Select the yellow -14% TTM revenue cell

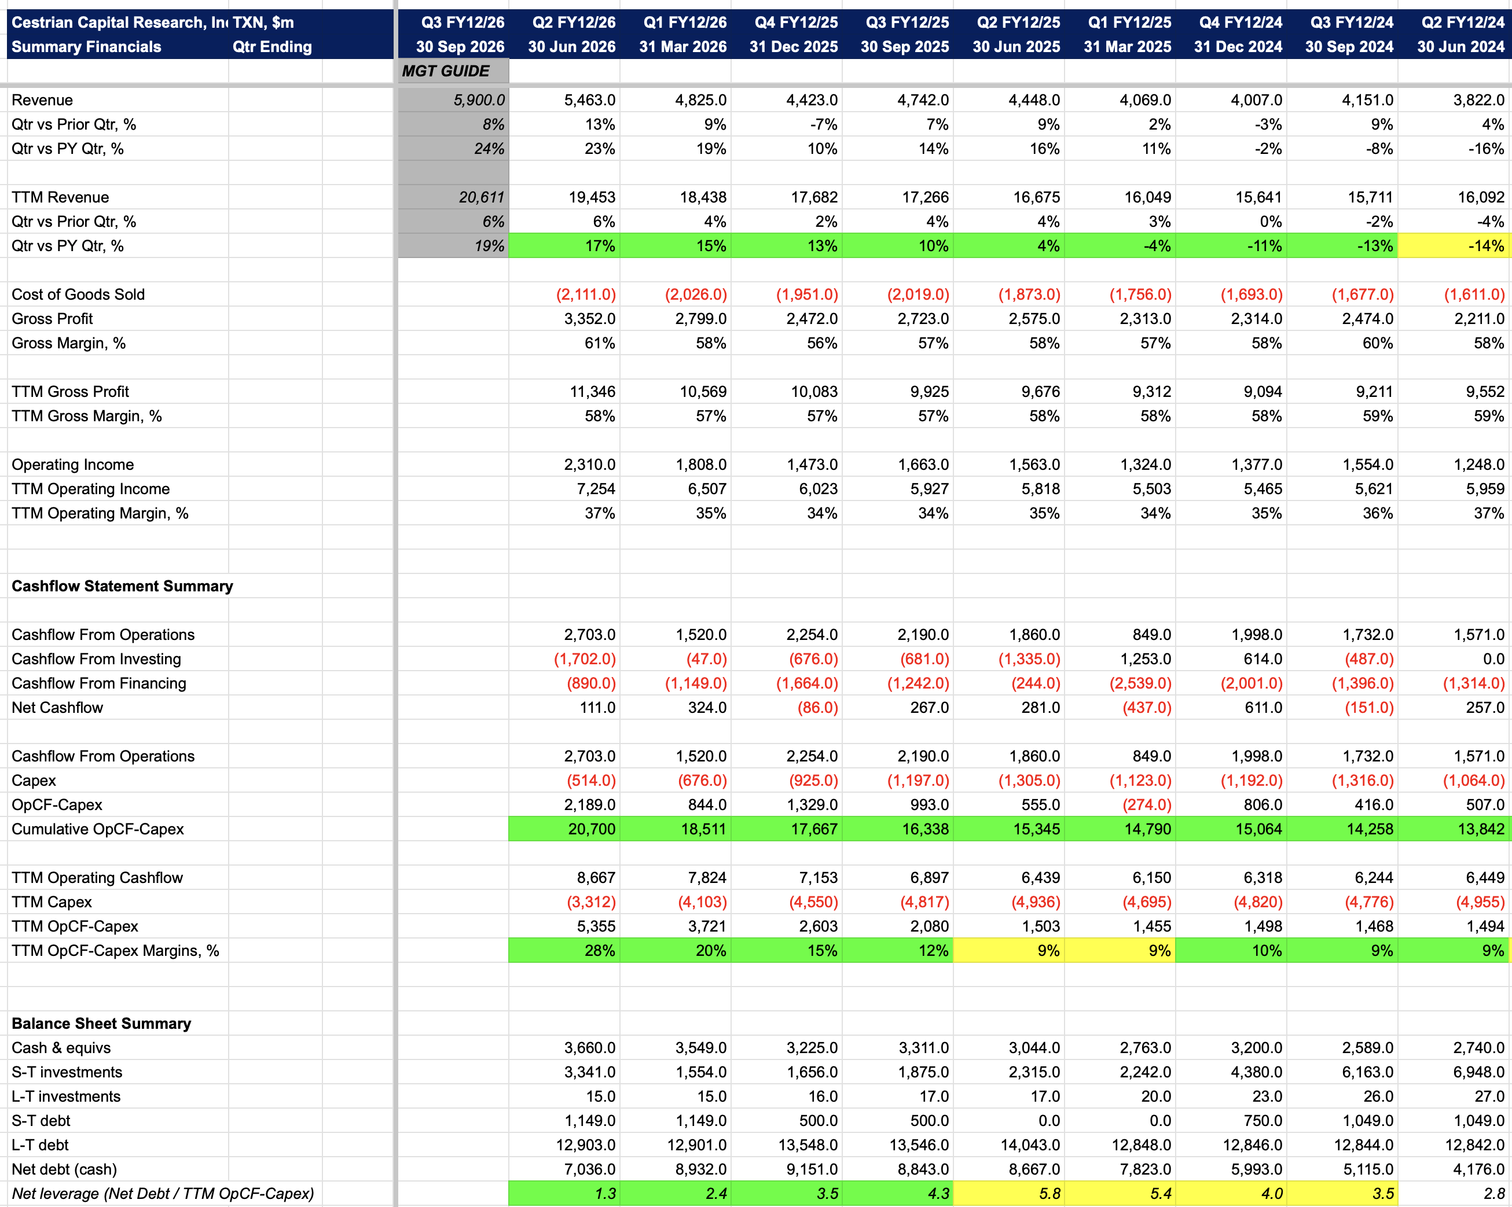pyautogui.click(x=1455, y=245)
